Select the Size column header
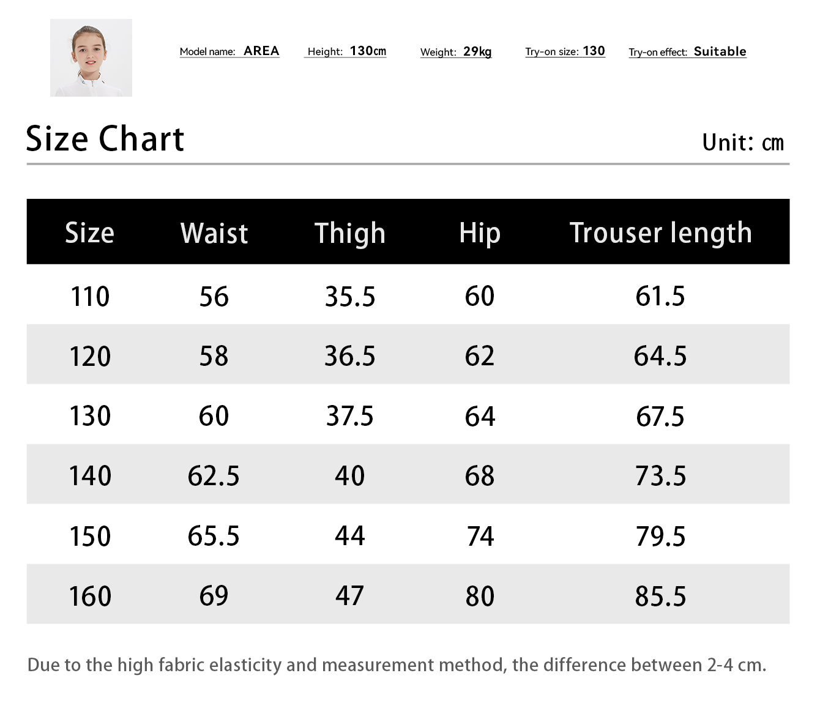820x714 pixels. tap(89, 232)
